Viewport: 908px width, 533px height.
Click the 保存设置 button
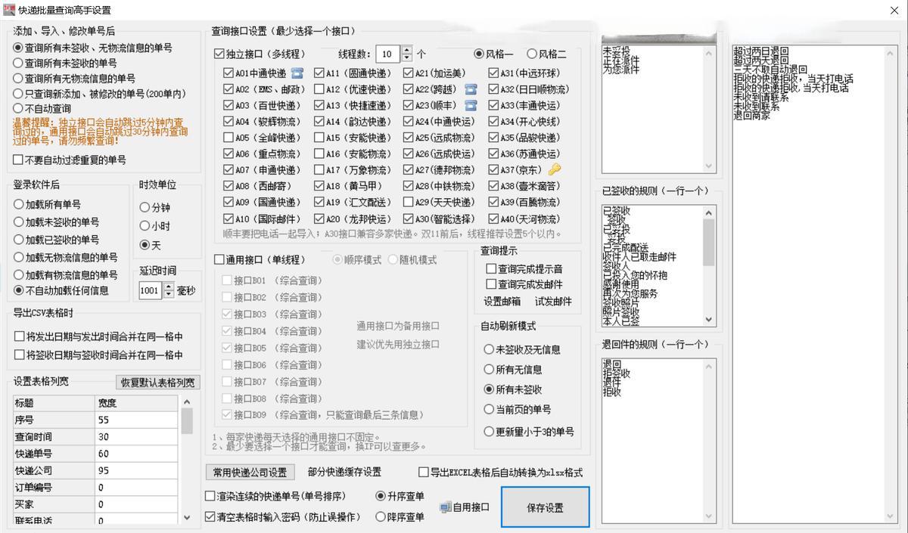click(x=545, y=507)
